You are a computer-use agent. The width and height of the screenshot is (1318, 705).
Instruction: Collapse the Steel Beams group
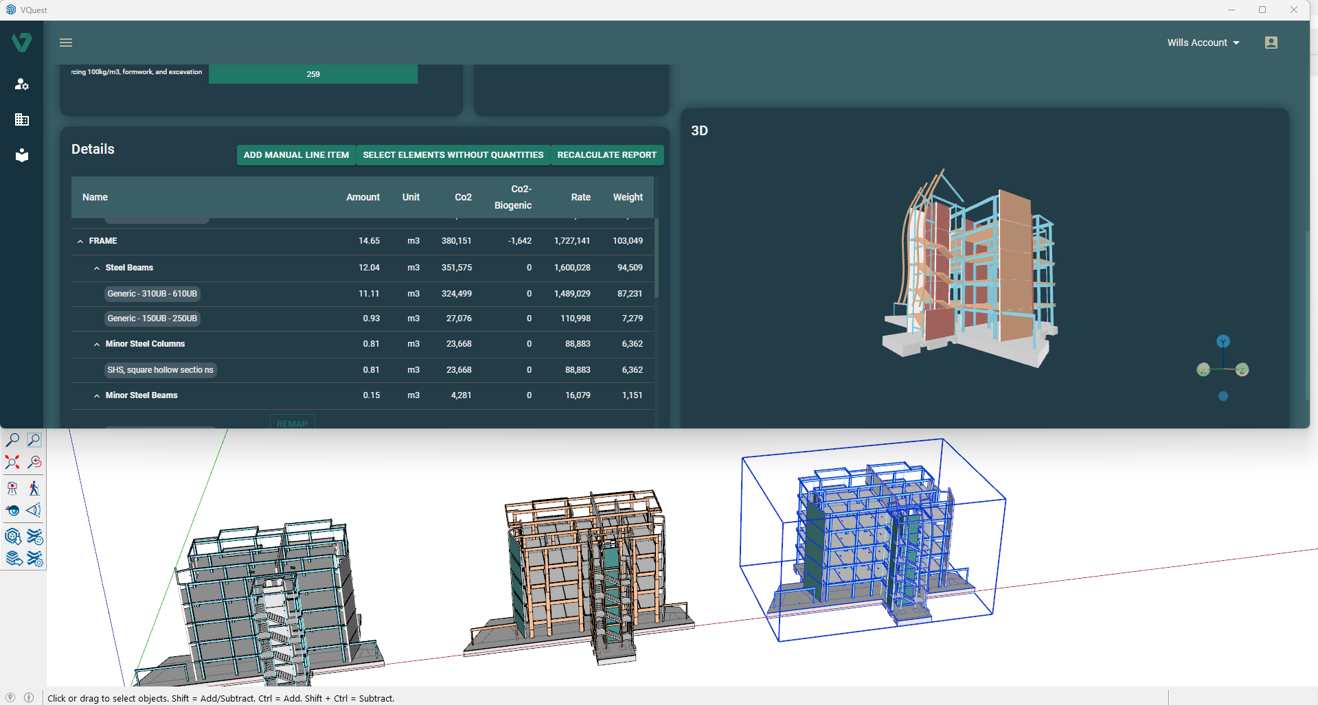pos(97,268)
